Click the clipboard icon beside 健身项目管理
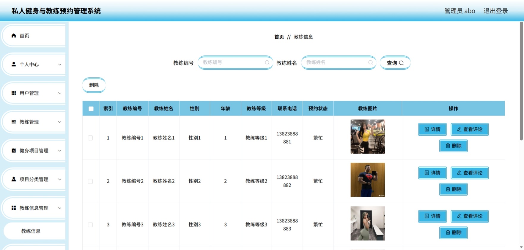The image size is (524, 250). [14, 150]
